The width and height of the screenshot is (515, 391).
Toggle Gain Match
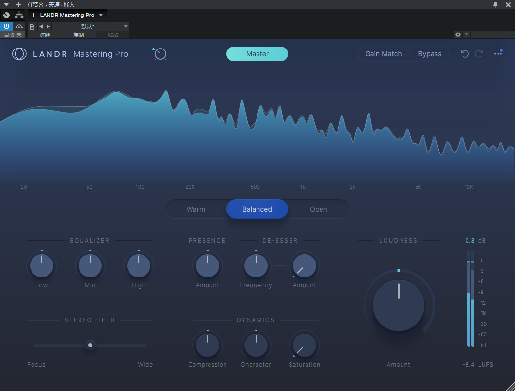(383, 54)
